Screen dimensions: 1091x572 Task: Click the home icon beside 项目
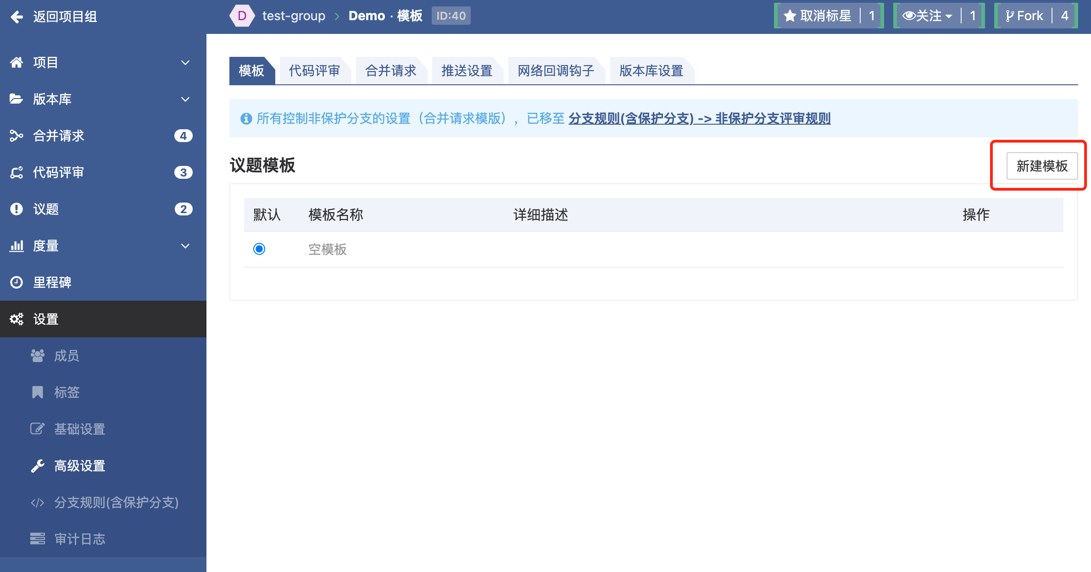coord(17,62)
